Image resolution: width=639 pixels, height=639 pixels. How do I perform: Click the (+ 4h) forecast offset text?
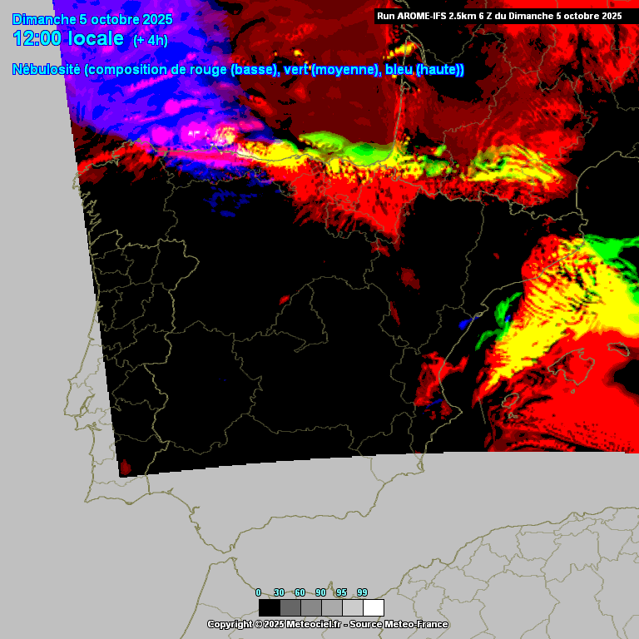(151, 41)
